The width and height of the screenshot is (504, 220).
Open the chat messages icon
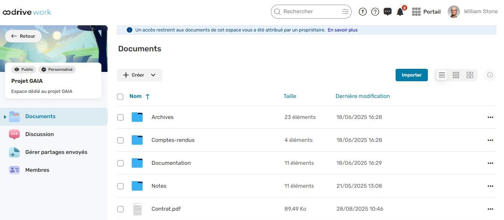387,12
